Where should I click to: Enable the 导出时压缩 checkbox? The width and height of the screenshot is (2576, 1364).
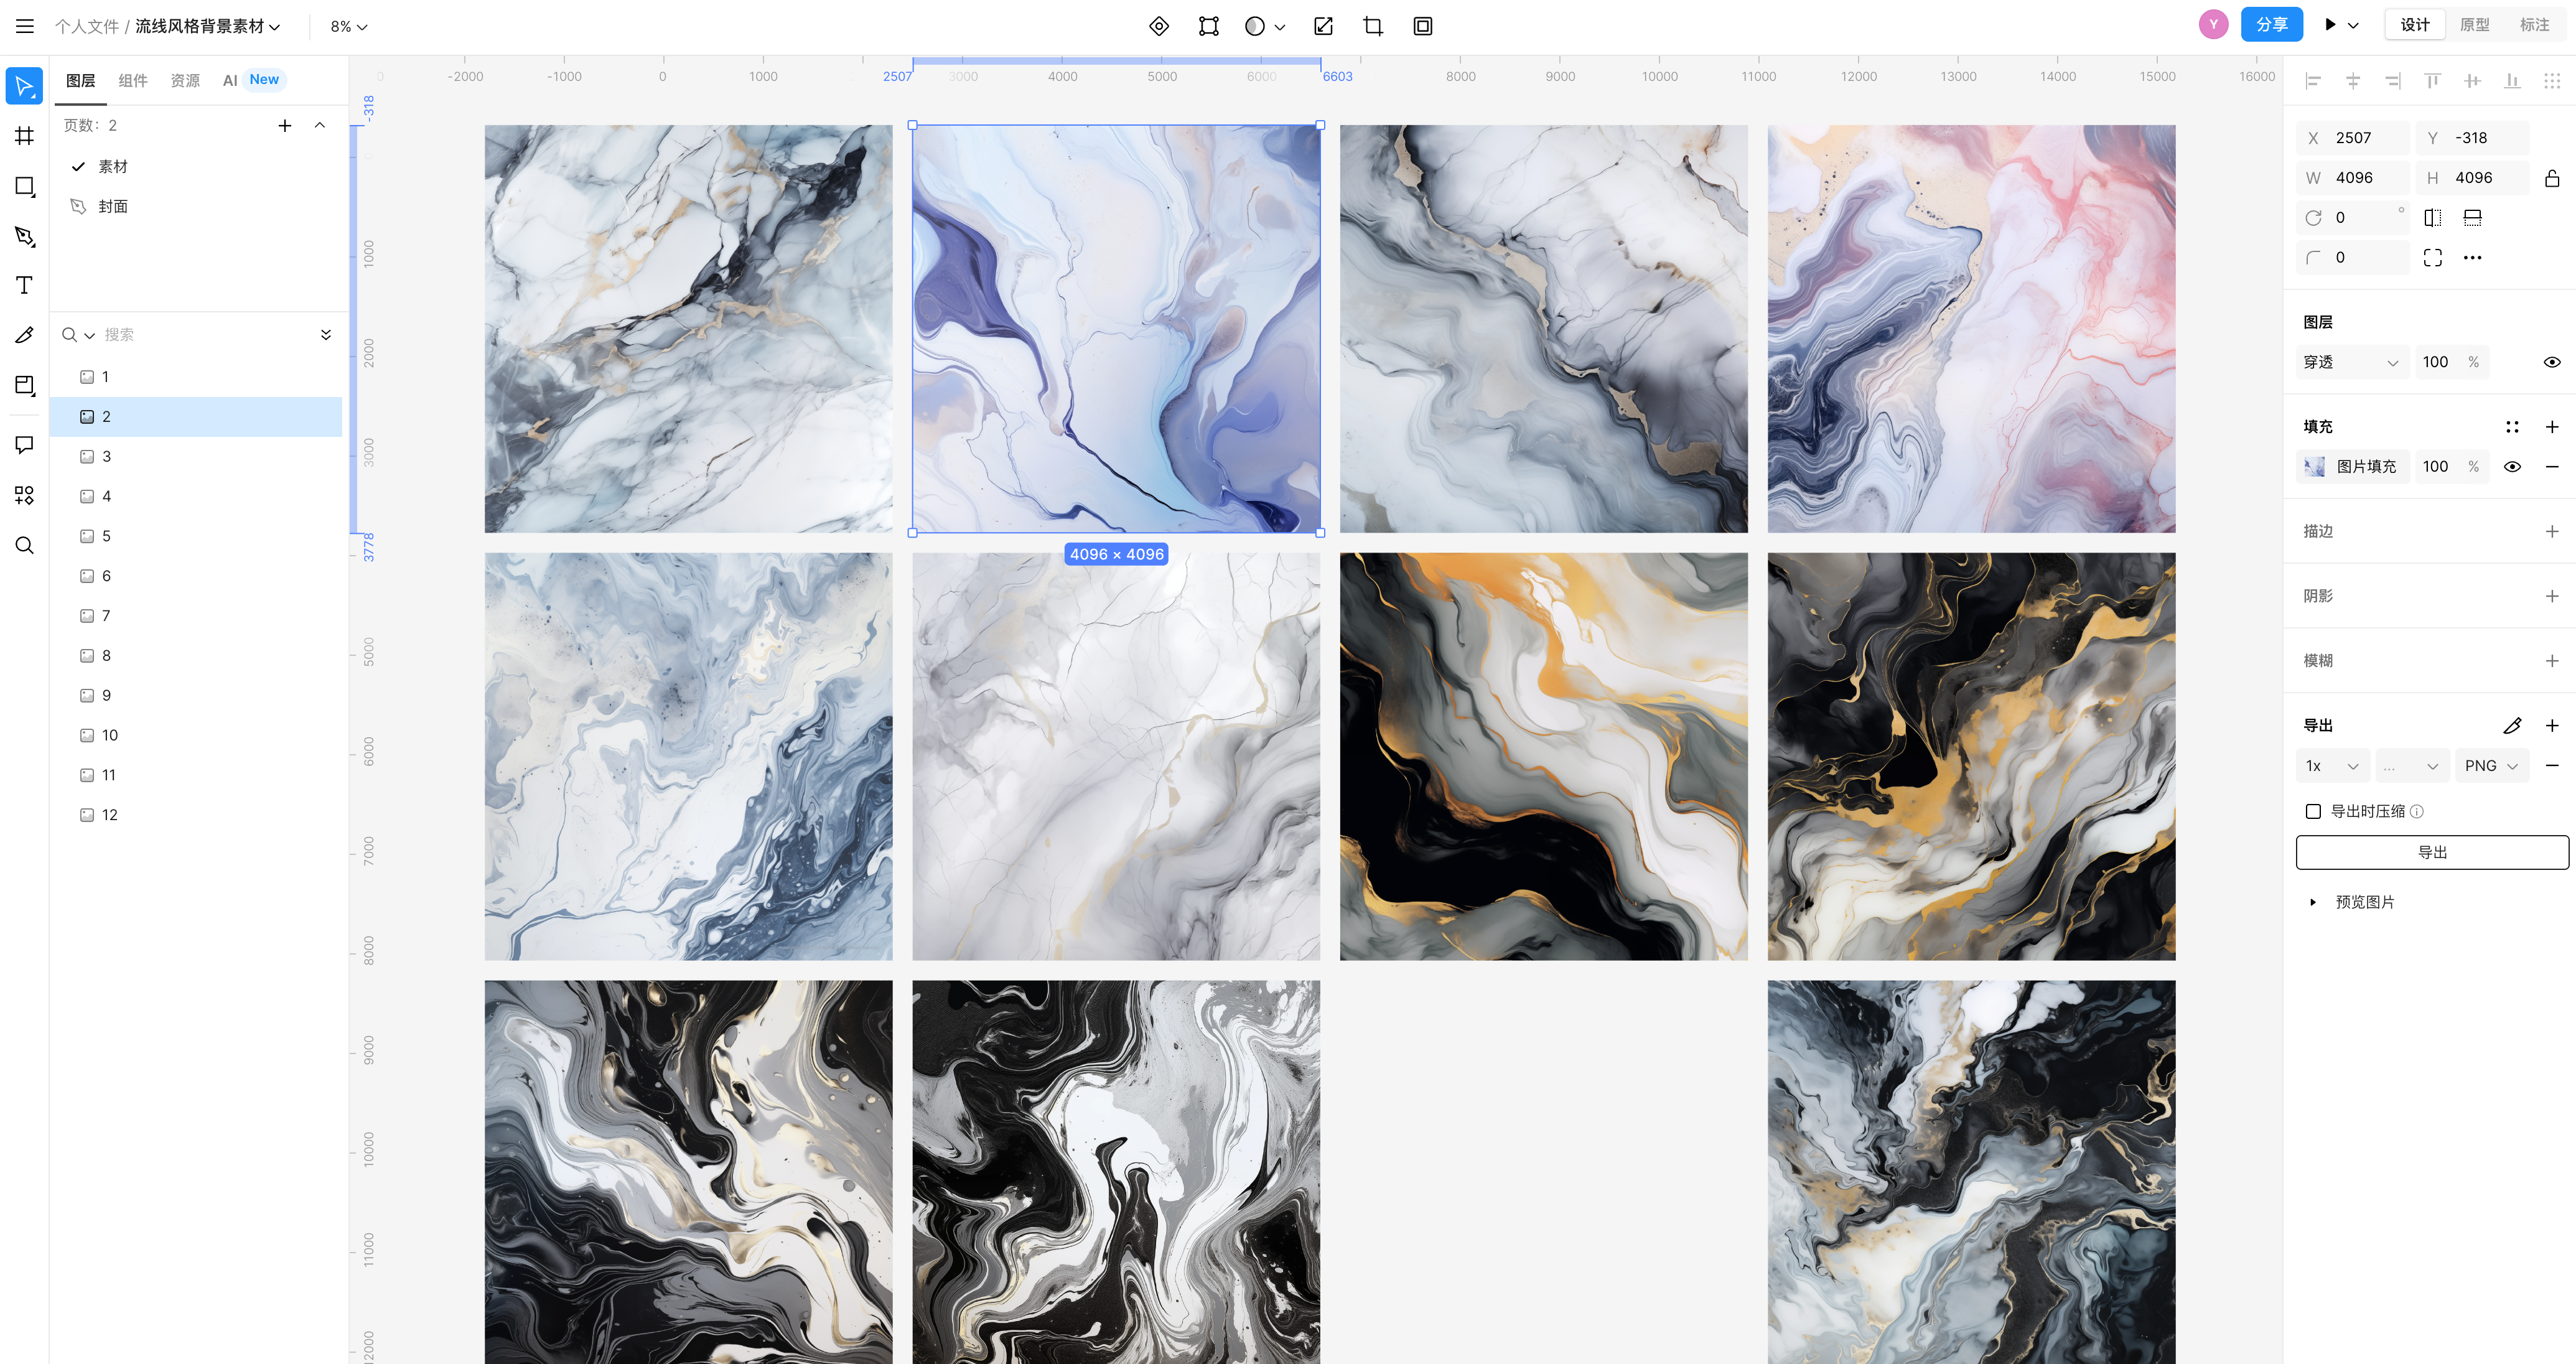click(x=2313, y=811)
